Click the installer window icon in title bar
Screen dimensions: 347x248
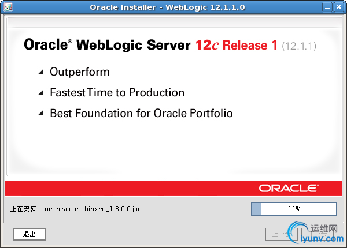coord(8,7)
